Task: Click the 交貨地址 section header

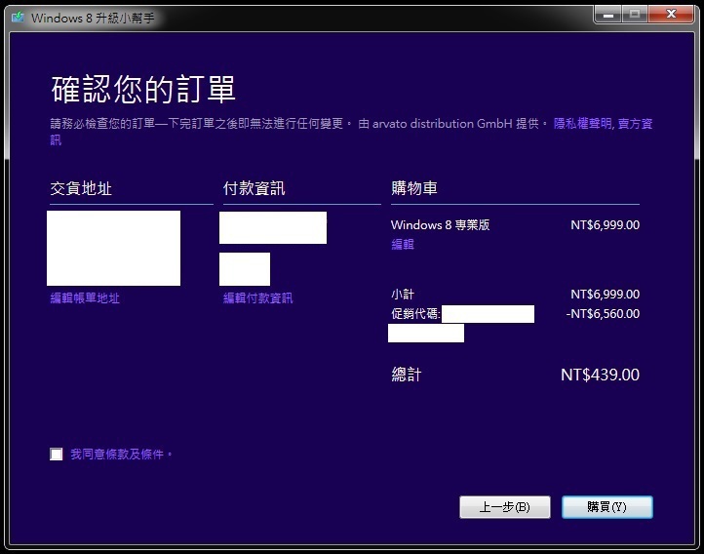Action: pos(81,189)
